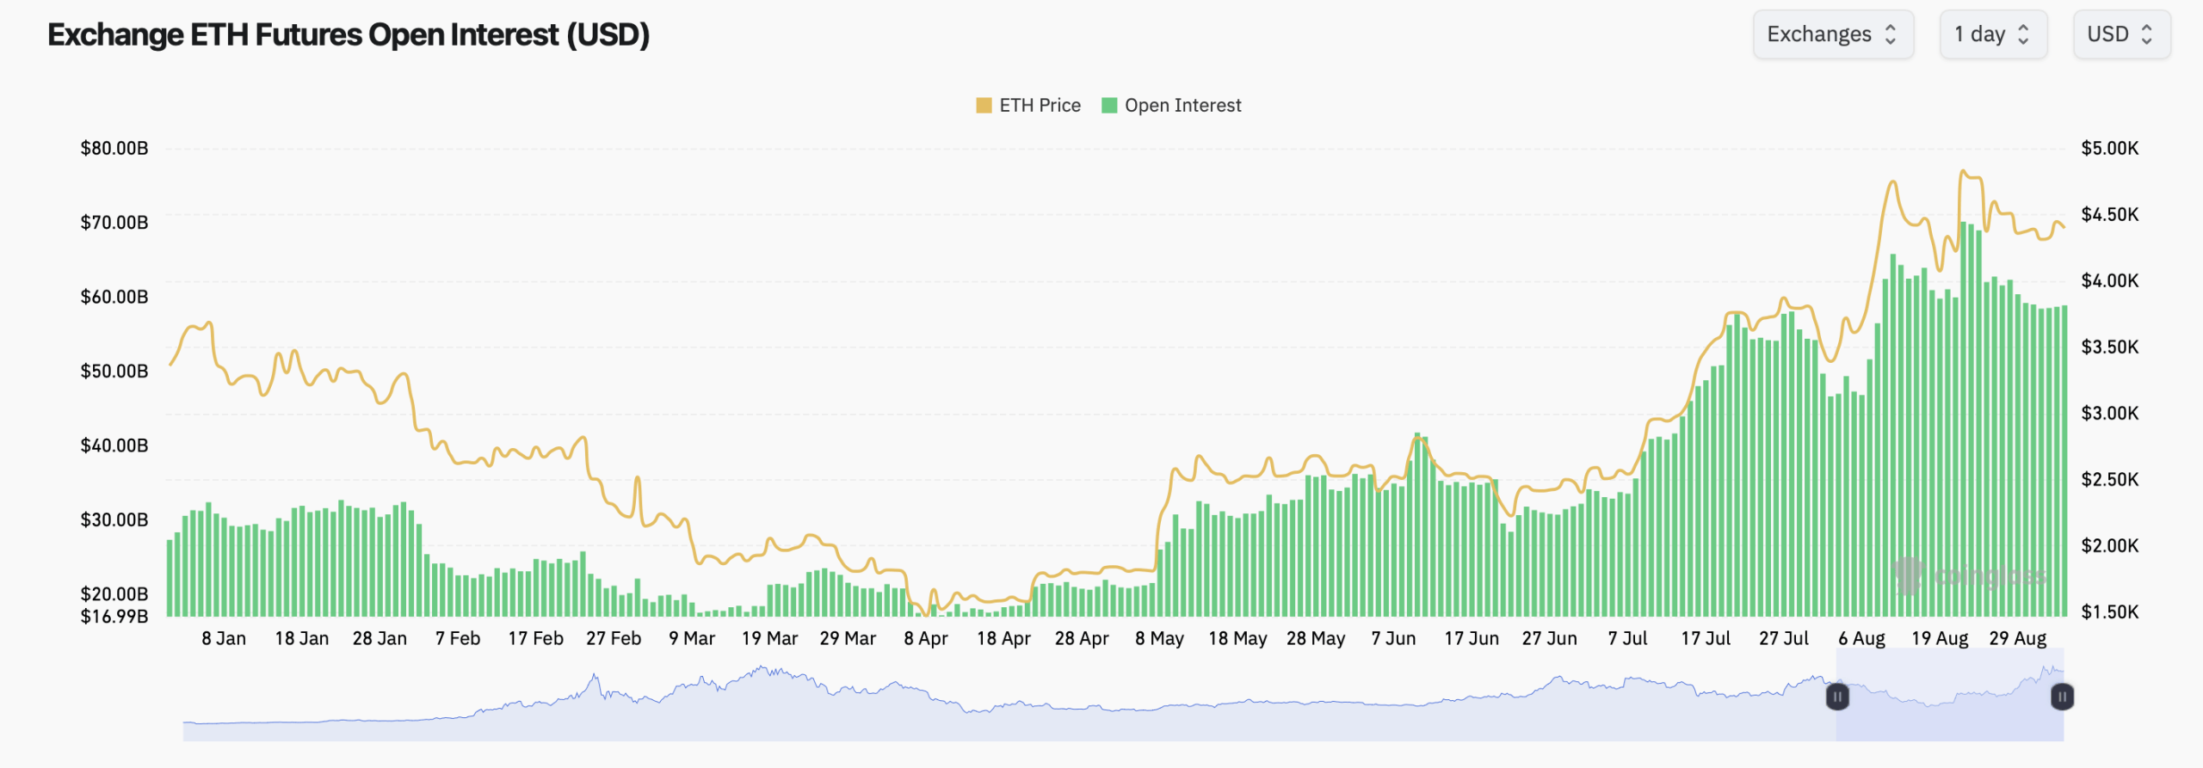Click the chevron arrows beside USD
The height and width of the screenshot is (768, 2203).
point(2147,34)
